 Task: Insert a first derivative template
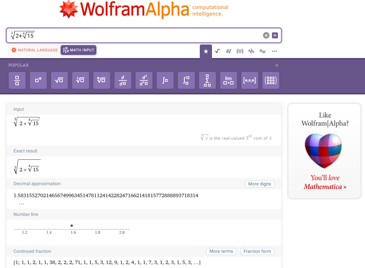(x=123, y=80)
